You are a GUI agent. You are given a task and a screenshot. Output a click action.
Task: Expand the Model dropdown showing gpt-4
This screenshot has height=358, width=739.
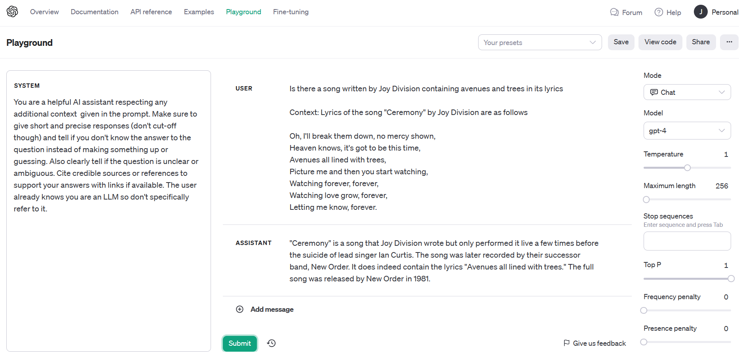(x=687, y=131)
